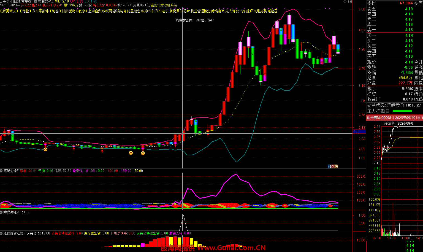Expand the 筹码先锋F indicator menu arrow

click(1, 171)
